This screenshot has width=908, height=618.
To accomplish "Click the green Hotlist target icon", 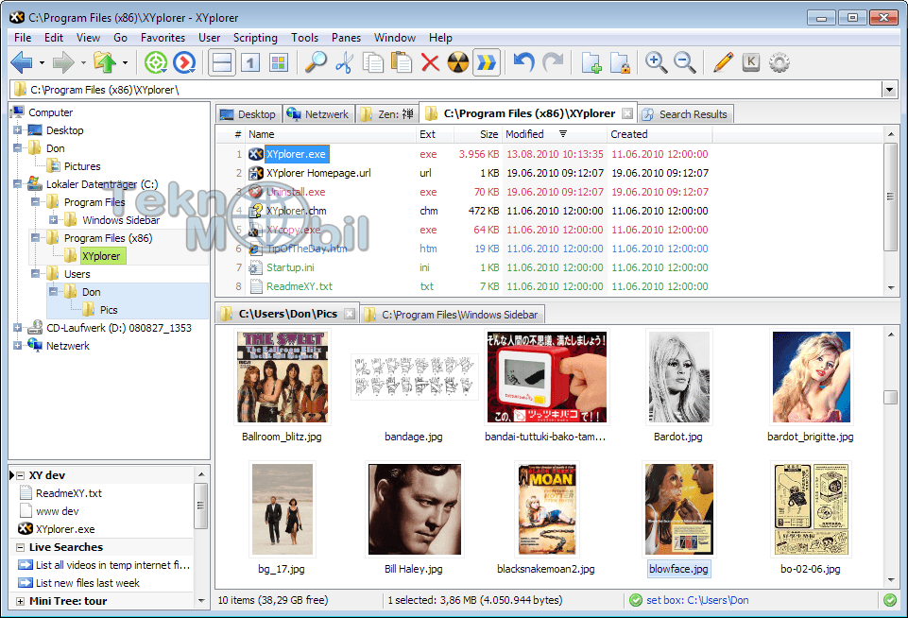I will coord(155,62).
